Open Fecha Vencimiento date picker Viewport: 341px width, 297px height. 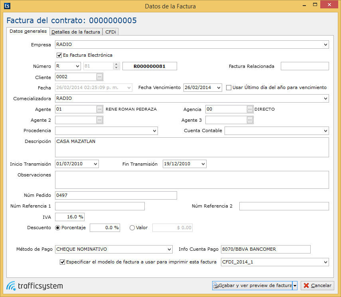coord(219,87)
